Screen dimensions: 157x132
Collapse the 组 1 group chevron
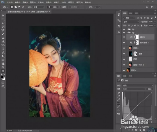coord(127,29)
